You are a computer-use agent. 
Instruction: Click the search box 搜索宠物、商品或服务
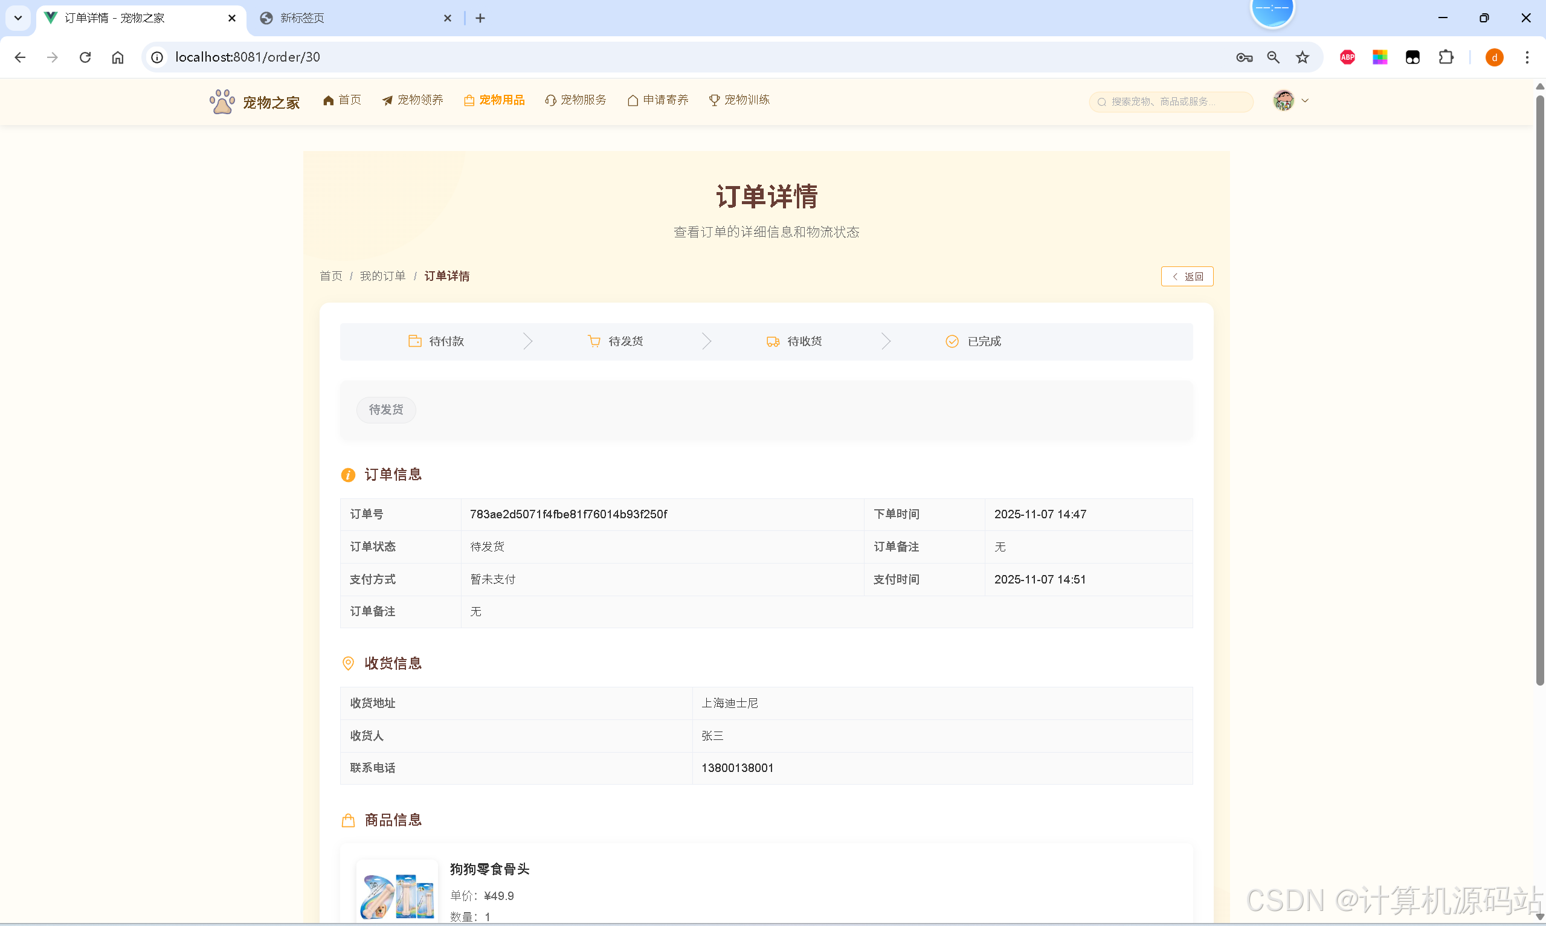(x=1171, y=101)
